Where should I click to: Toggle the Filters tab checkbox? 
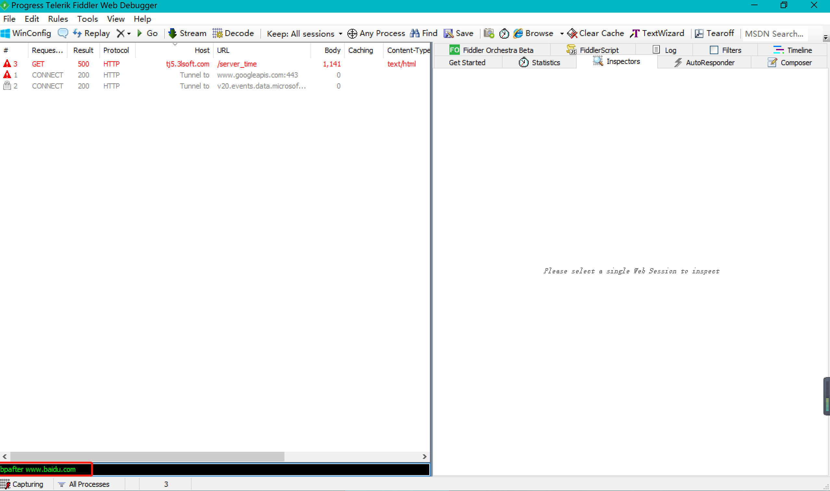[714, 50]
